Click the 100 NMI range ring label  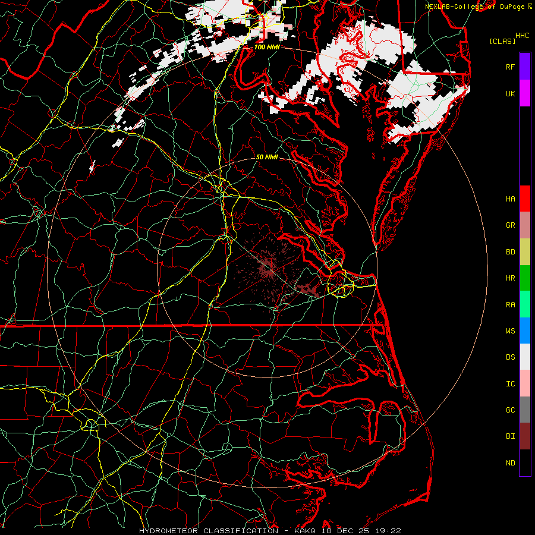click(x=267, y=47)
